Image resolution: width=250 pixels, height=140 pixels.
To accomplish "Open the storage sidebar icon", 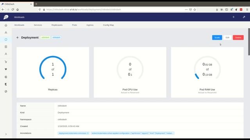I will pos(6,47).
